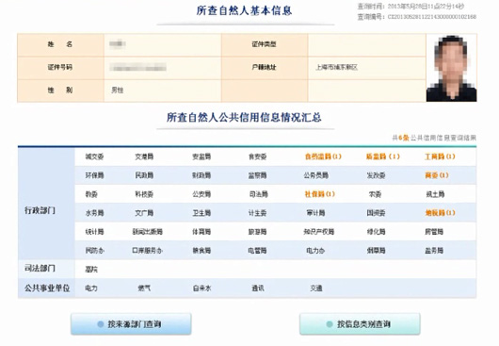Select 通讯 under 公共事业单位
Viewport: 499px width, 346px height.
pyautogui.click(x=258, y=288)
